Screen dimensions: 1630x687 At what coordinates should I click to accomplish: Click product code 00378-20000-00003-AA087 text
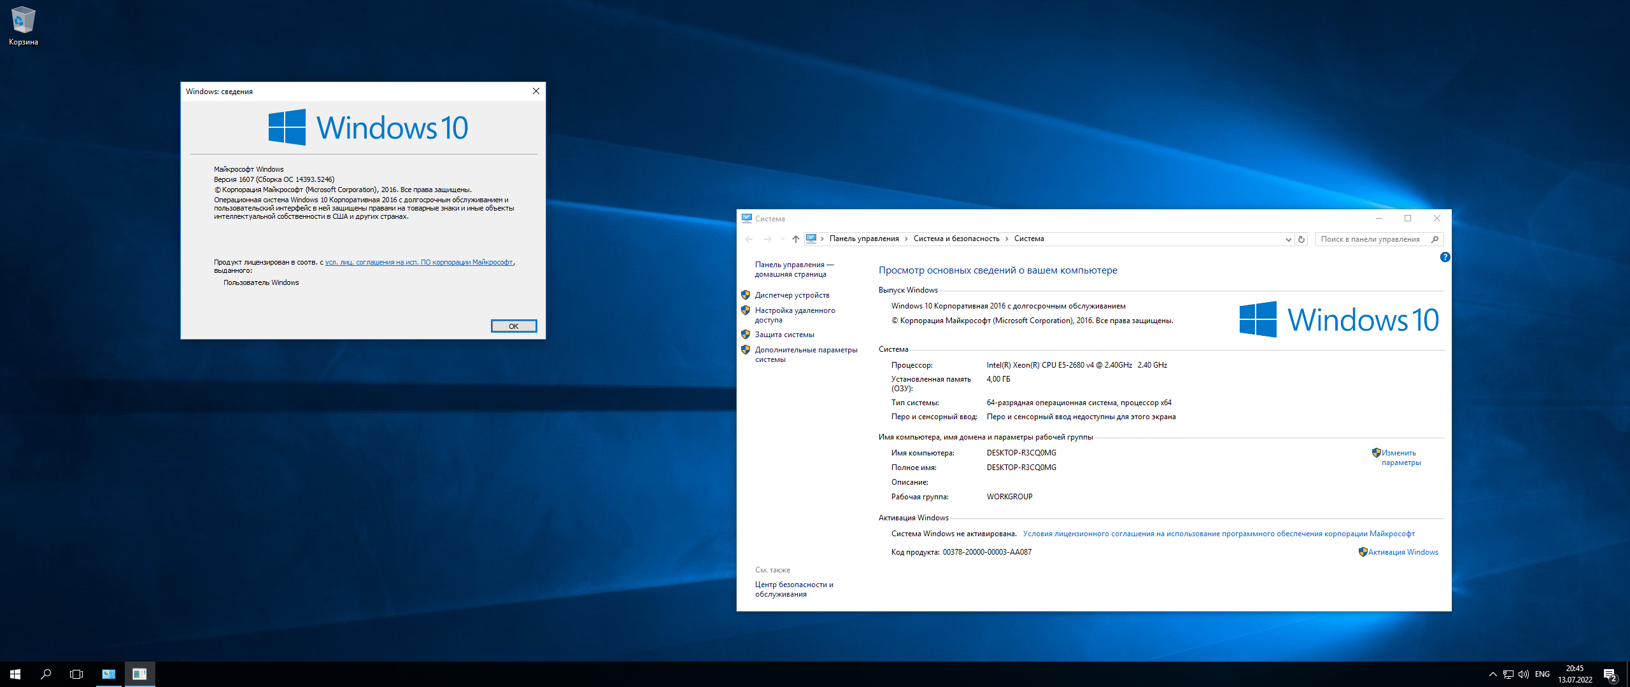tap(987, 552)
